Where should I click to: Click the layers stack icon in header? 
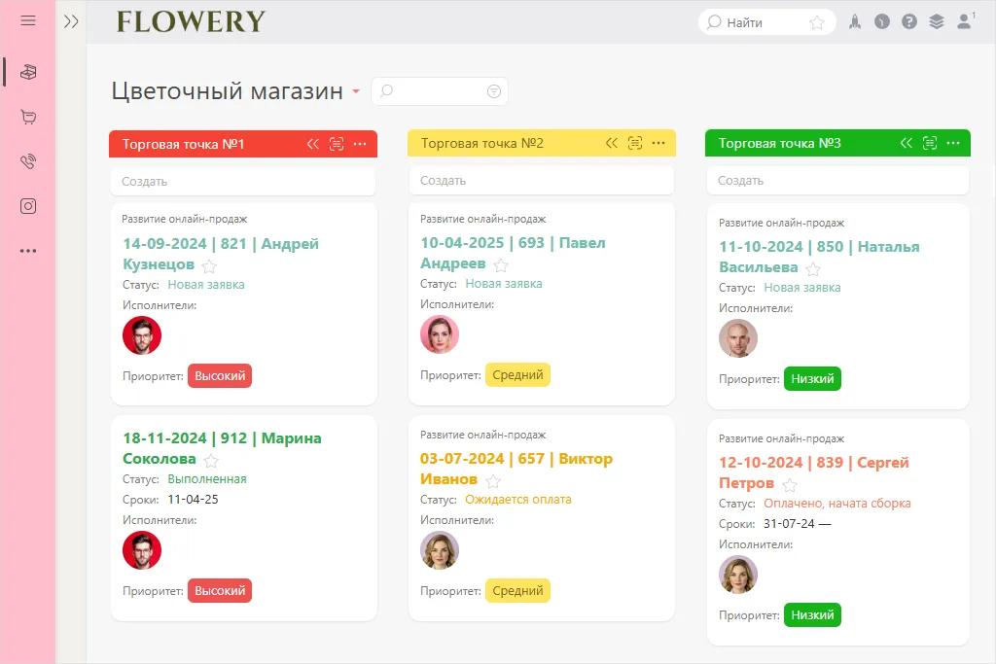pos(937,21)
